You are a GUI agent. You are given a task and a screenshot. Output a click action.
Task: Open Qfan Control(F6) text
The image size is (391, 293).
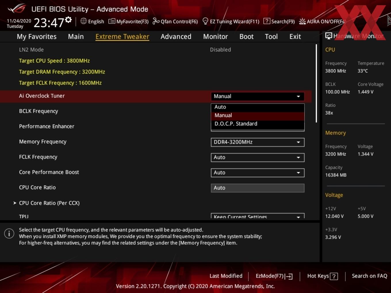[179, 21]
